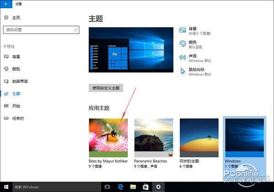The image size is (274, 192).
Task: Apply the Bees by Mayur Kotlikar theme
Action: pyautogui.click(x=108, y=138)
